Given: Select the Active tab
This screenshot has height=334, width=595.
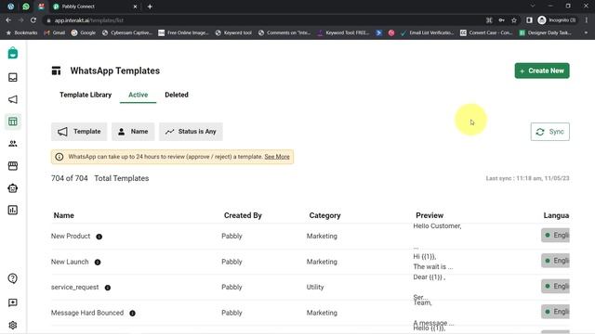Looking at the screenshot, I should coord(139,95).
